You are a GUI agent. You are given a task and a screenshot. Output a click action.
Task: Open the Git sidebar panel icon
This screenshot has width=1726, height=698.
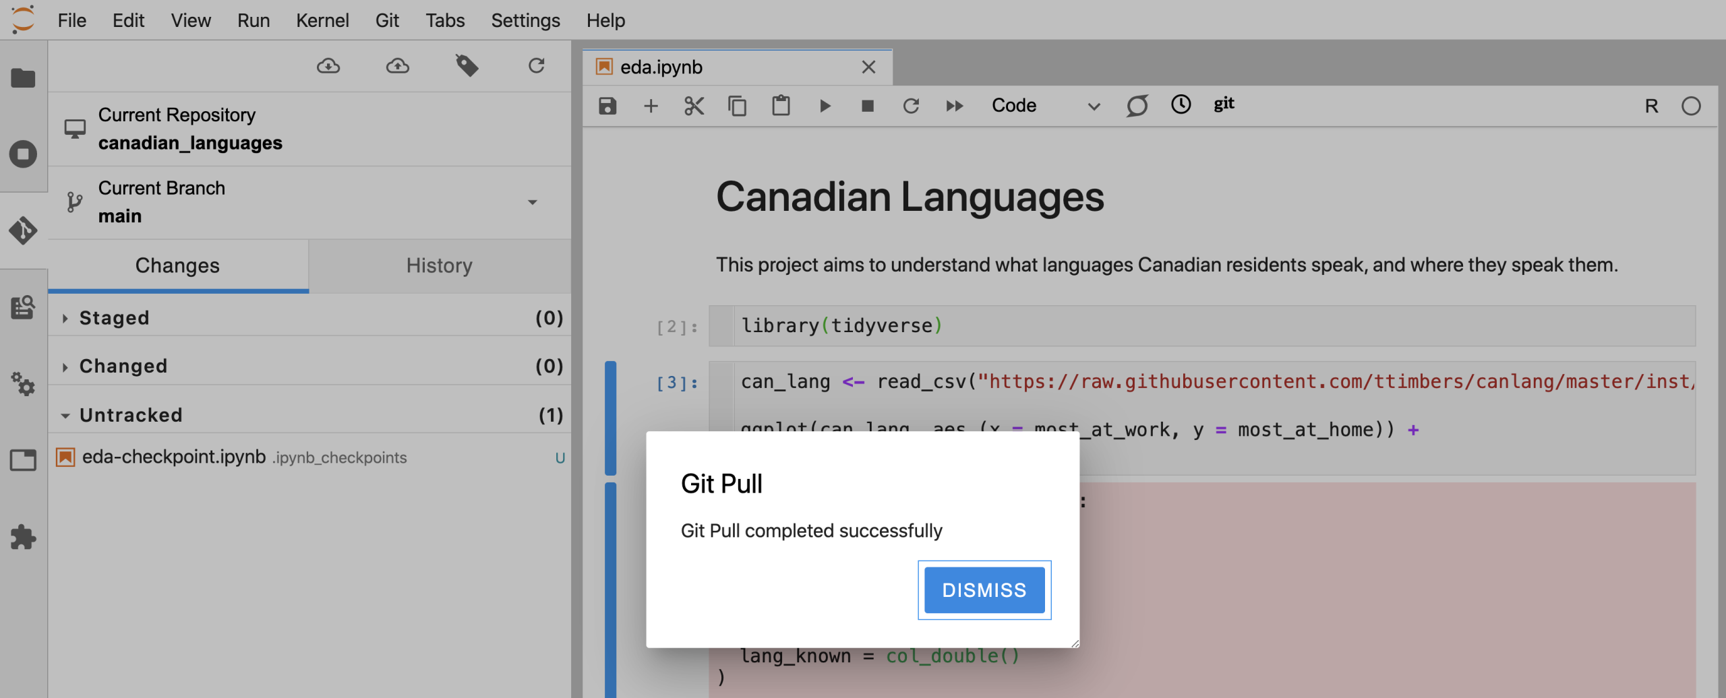click(23, 230)
